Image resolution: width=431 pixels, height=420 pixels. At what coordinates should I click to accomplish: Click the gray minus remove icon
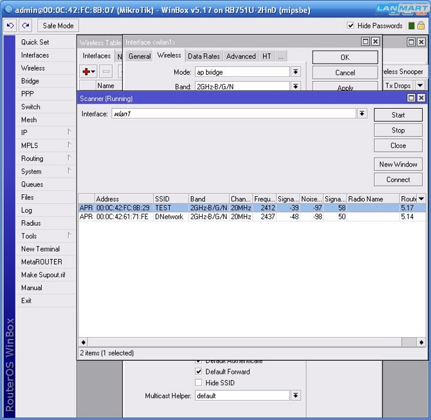point(106,72)
